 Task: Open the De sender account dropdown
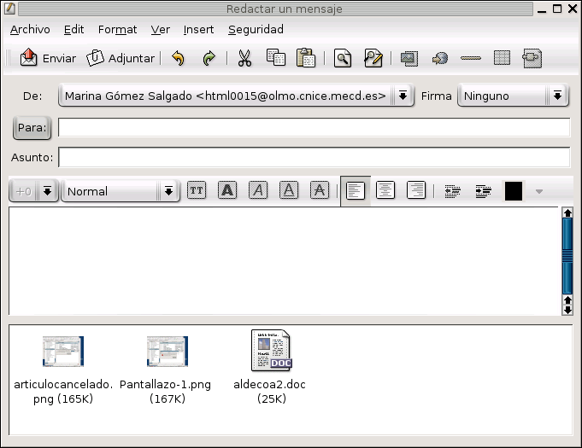[403, 96]
